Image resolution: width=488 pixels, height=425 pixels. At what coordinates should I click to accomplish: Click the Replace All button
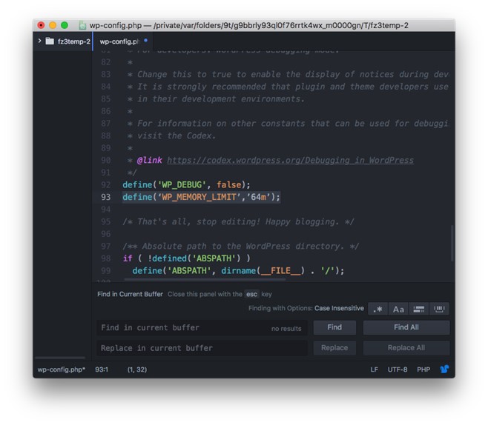click(x=406, y=348)
